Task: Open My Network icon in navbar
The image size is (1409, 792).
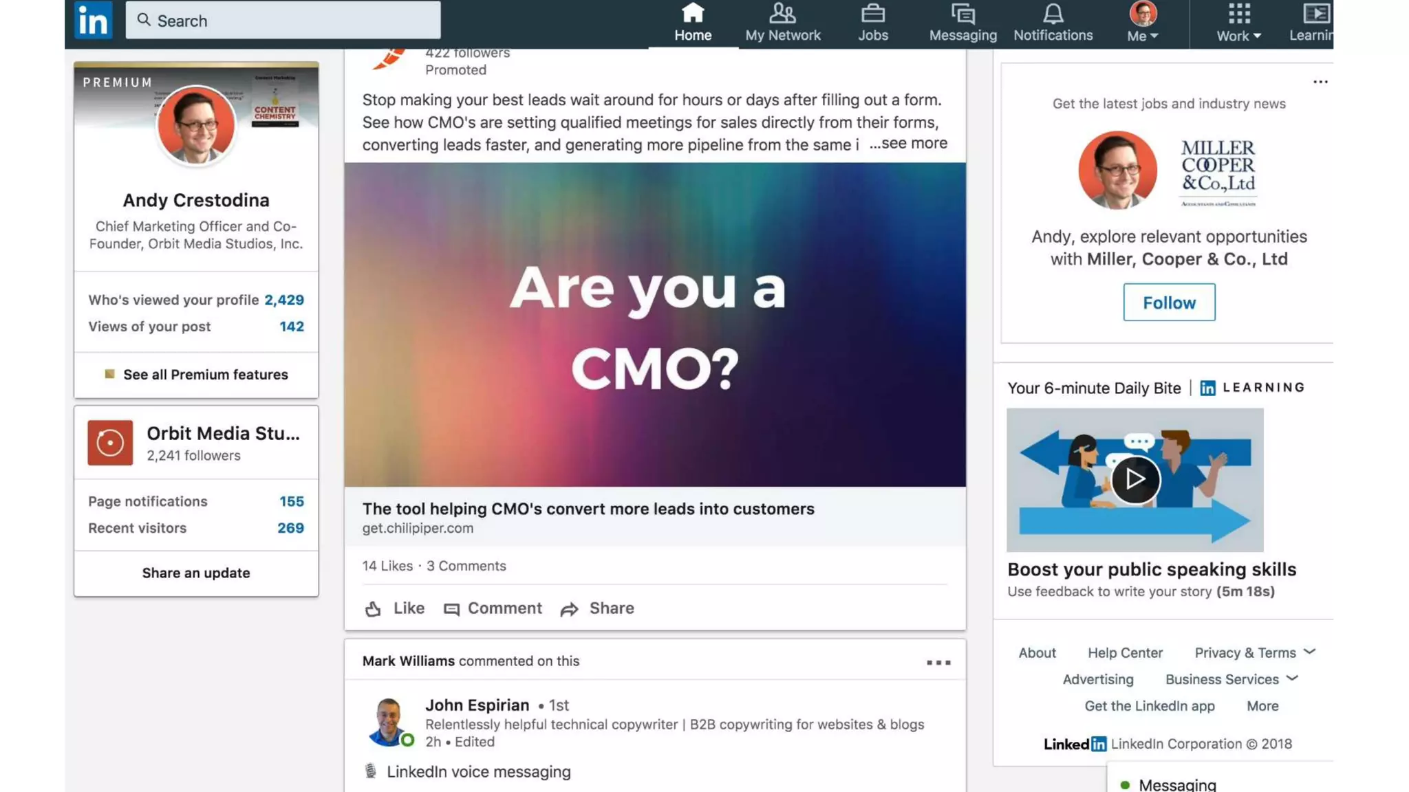Action: 782,14
